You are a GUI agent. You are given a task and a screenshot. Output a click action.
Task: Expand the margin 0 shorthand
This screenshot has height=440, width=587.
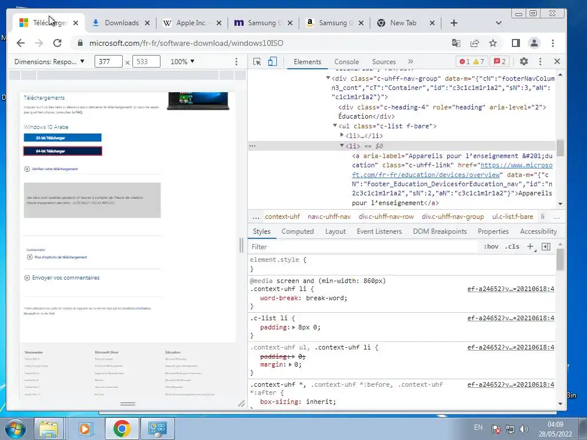click(x=290, y=364)
